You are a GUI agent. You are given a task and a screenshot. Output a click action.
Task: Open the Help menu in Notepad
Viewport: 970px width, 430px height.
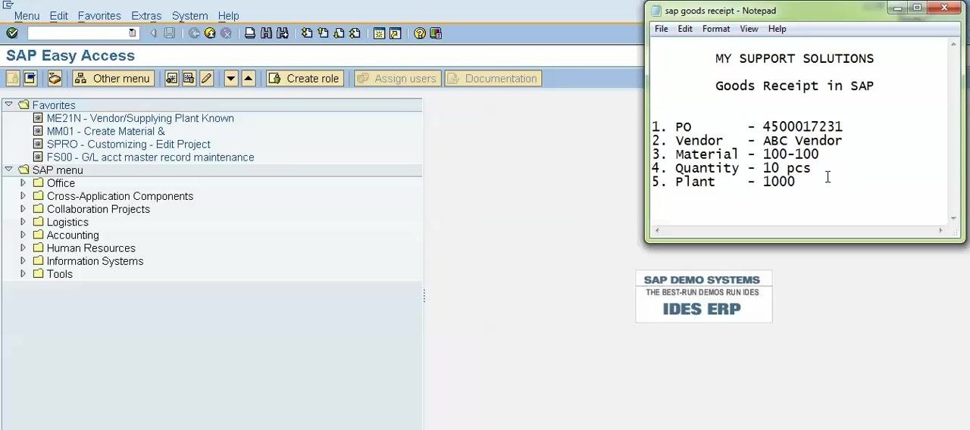coord(777,29)
